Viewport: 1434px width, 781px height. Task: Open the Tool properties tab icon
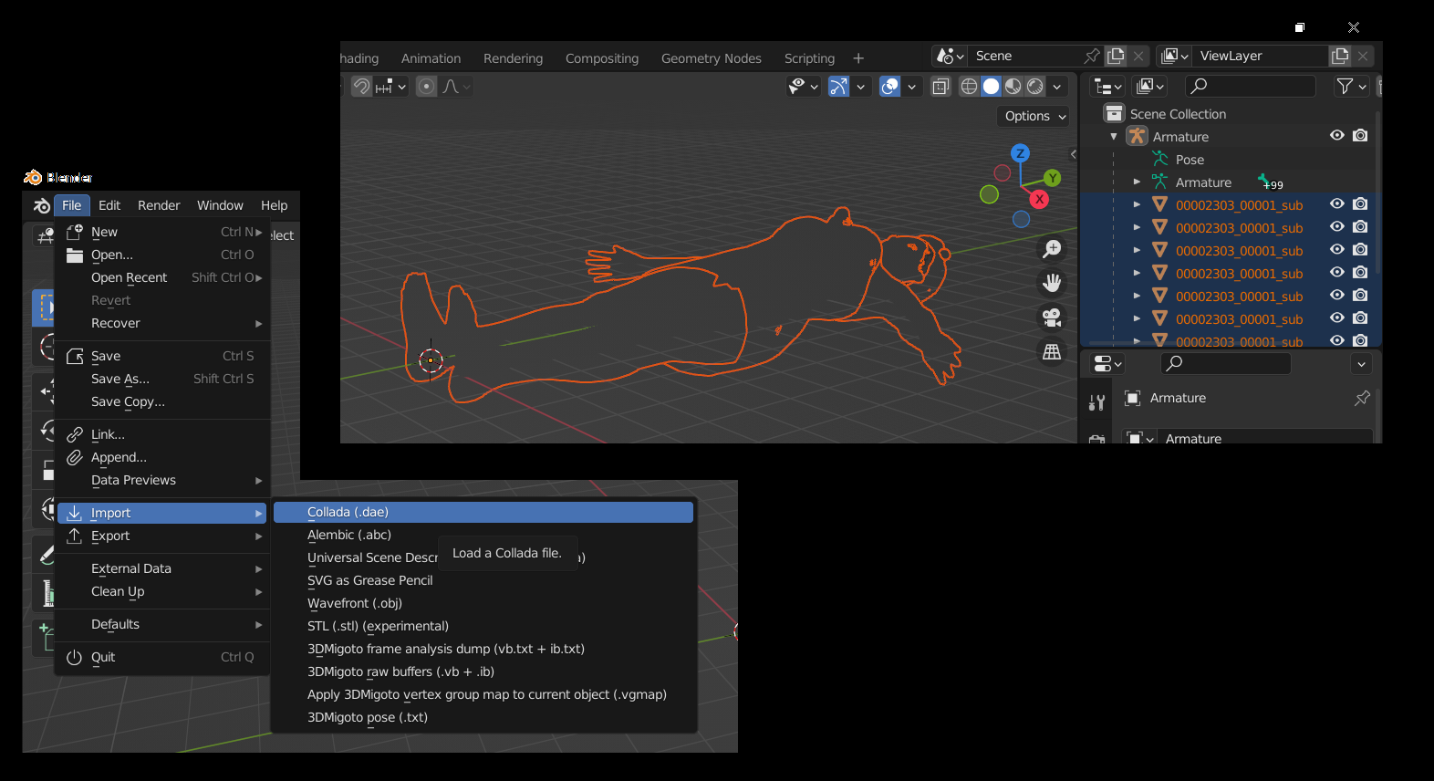pyautogui.click(x=1096, y=402)
